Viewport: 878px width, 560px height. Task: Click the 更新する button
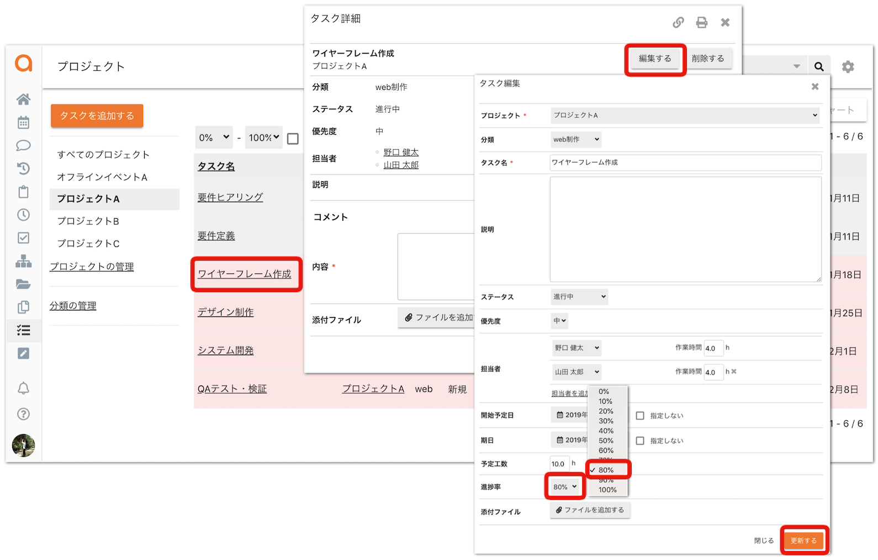click(803, 541)
